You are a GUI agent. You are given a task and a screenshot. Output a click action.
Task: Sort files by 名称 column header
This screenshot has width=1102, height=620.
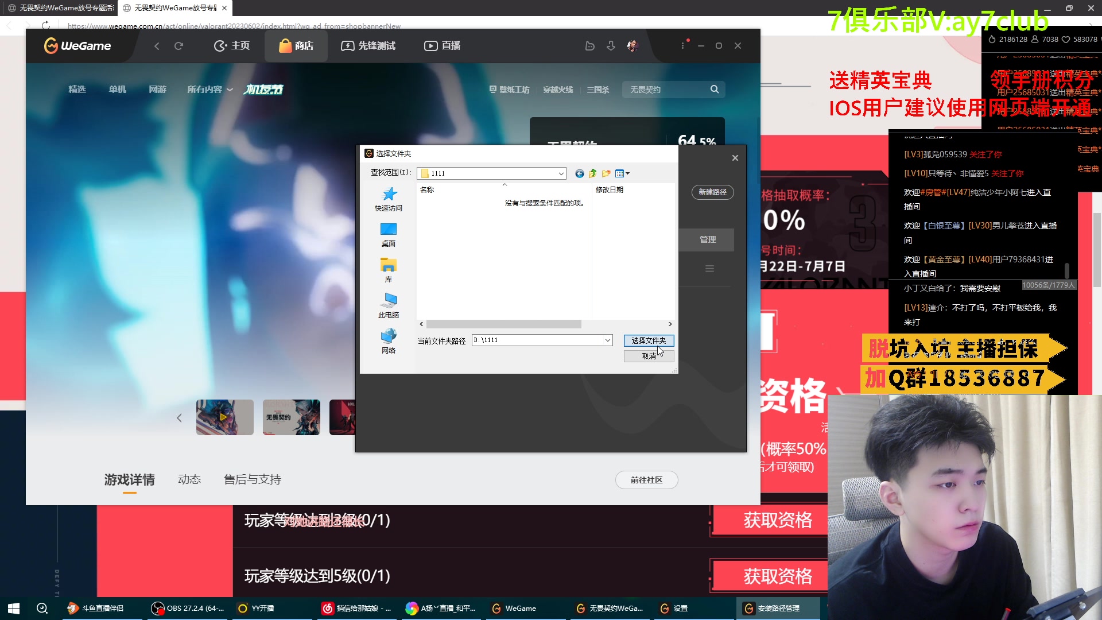click(427, 189)
